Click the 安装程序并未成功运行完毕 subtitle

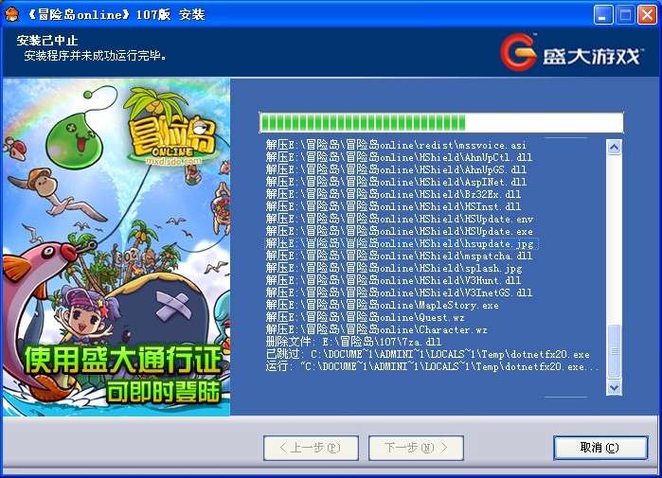96,55
